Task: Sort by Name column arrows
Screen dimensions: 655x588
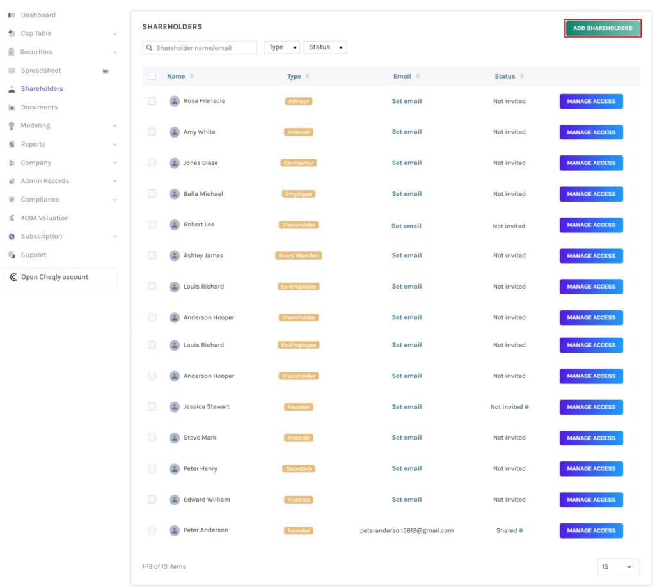Action: click(x=191, y=76)
